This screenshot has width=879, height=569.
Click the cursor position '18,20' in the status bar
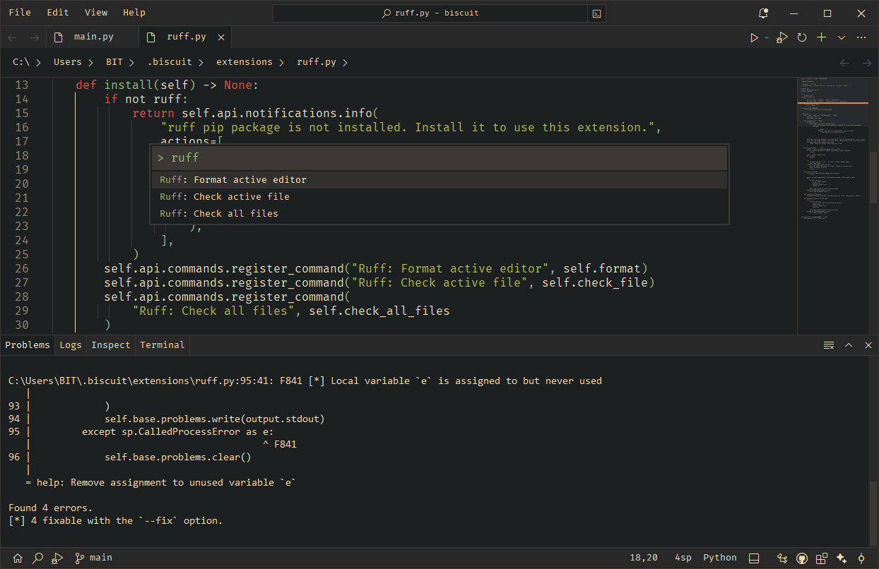tap(644, 558)
